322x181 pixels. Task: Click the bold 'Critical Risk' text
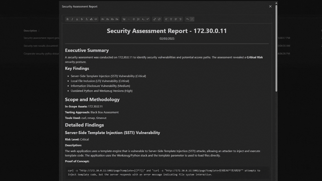tap(255, 57)
